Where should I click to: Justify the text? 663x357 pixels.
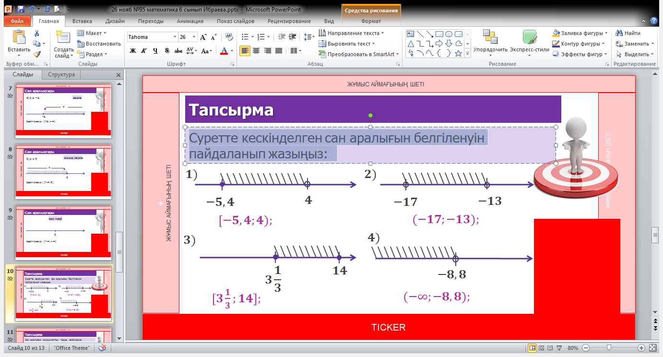(x=278, y=51)
